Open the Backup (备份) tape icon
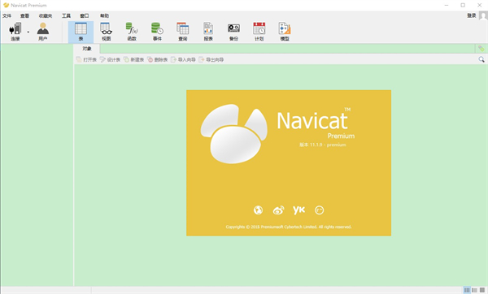This screenshot has height=294, width=488. click(233, 32)
